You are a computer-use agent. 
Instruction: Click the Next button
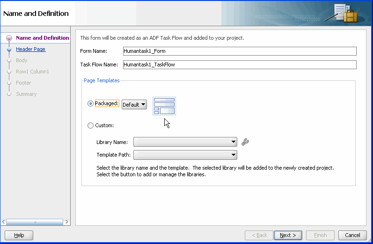288,235
